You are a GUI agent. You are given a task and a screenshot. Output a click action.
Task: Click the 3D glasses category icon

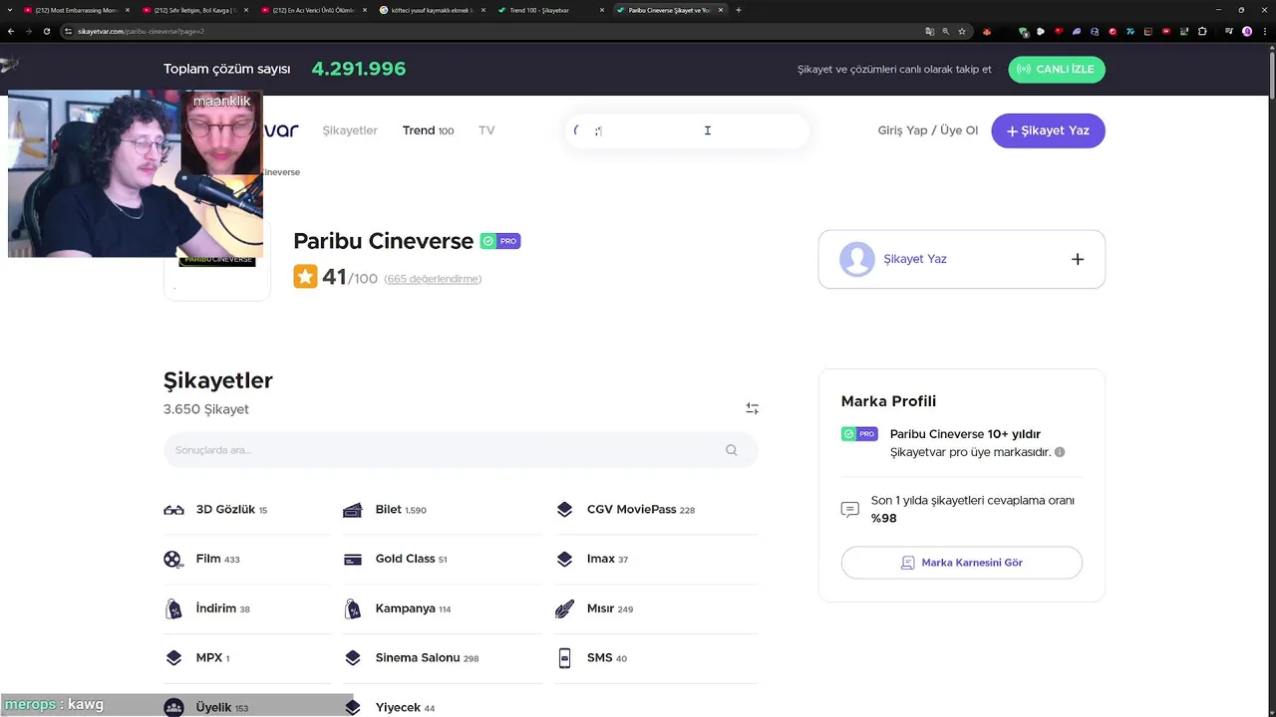point(173,510)
